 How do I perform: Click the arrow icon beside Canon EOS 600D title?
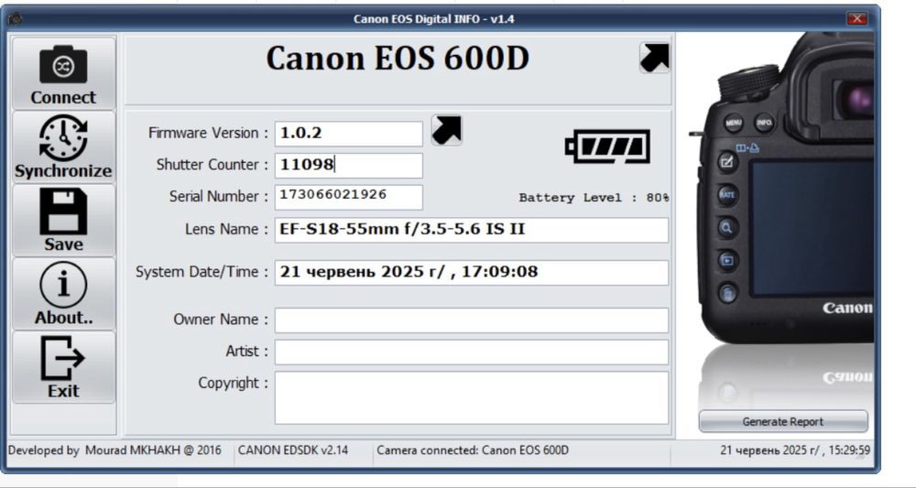click(654, 57)
